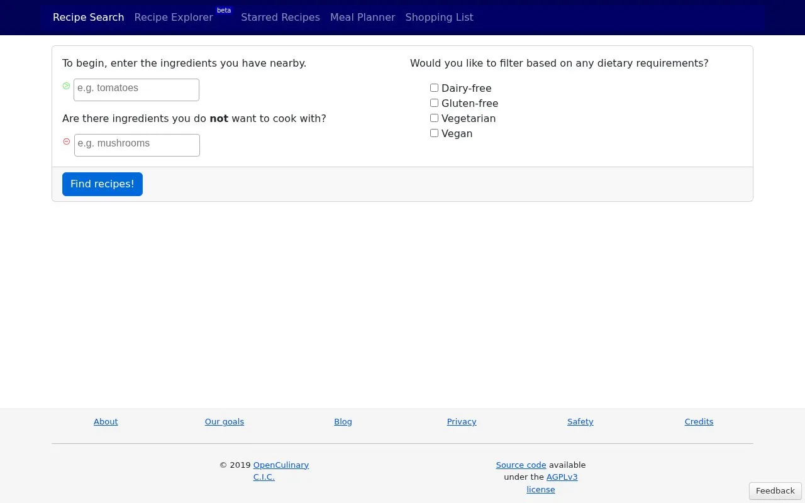This screenshot has height=503, width=805.
Task: Click the 'Vegan' label text
Action: click(x=457, y=134)
